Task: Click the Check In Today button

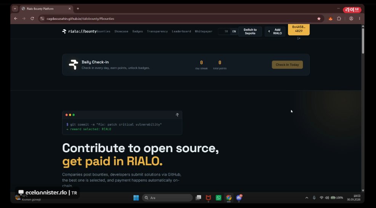Action: point(287,65)
